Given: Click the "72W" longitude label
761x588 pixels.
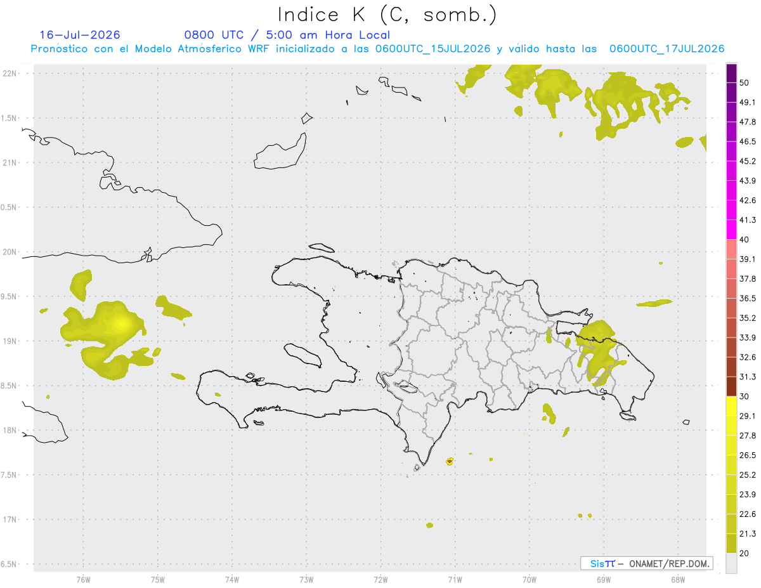Looking at the screenshot, I should tap(380, 580).
